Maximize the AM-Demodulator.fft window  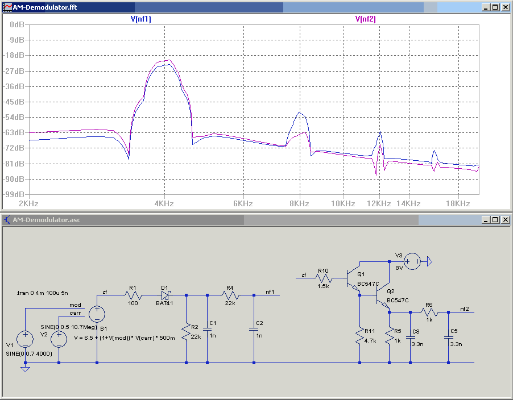(x=495, y=7)
